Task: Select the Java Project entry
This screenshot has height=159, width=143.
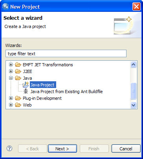Action: 43,85
